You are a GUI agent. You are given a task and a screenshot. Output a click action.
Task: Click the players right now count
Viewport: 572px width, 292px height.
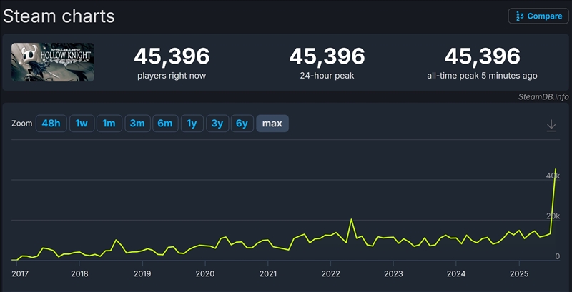(x=172, y=56)
